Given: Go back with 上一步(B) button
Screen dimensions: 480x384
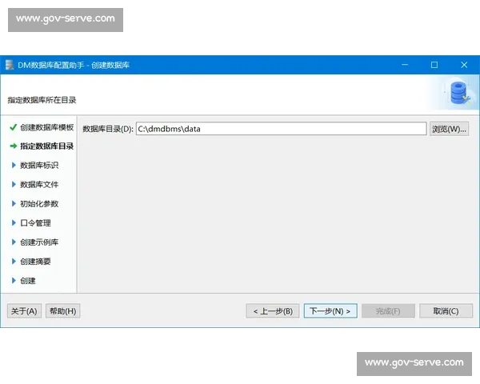Looking at the screenshot, I should pos(273,311).
